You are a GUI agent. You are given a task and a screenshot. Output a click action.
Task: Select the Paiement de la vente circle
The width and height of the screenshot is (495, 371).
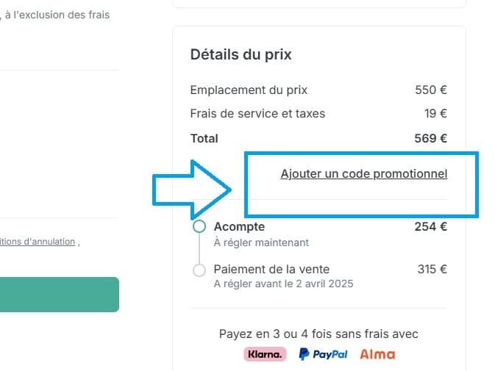(199, 270)
